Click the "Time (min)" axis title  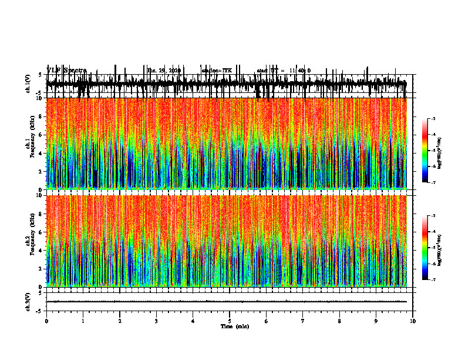(235, 326)
